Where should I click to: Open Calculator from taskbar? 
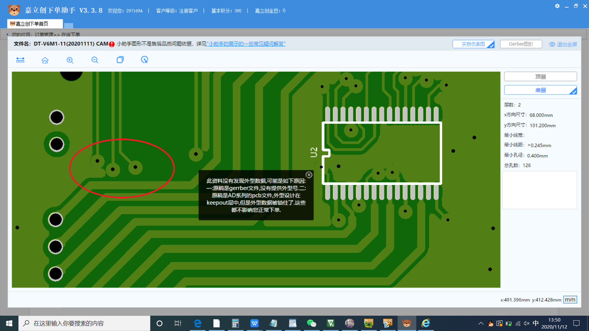point(235,323)
